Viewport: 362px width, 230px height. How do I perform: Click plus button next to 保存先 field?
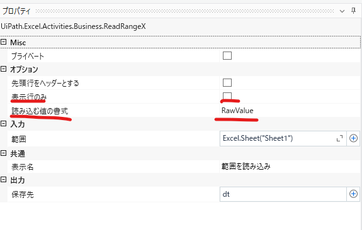(x=353, y=194)
